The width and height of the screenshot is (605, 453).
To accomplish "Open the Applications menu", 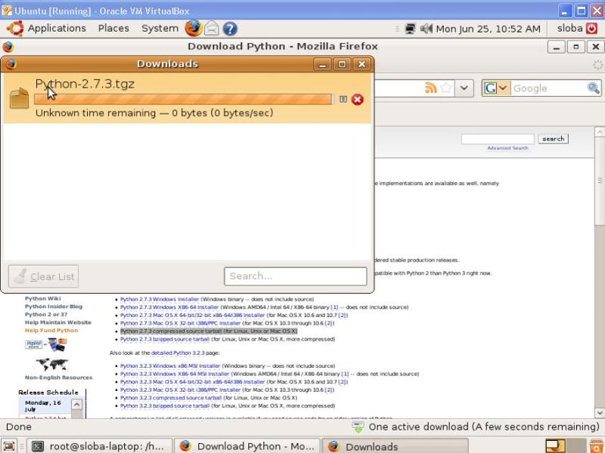I will click(57, 29).
